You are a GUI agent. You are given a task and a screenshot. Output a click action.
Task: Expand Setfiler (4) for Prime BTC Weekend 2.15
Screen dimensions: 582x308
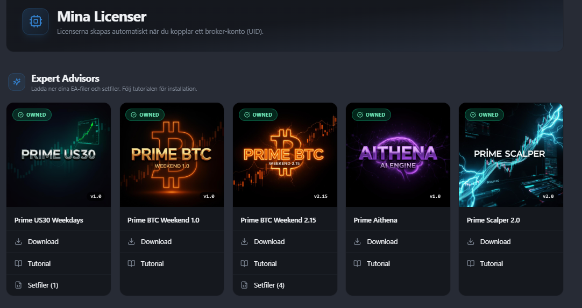click(285, 285)
